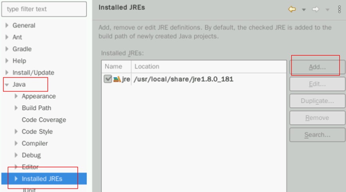Open the Install/Update preferences item
346x192 pixels.
tap(33, 72)
